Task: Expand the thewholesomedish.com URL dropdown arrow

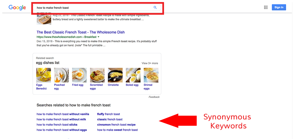Action: 99,37
